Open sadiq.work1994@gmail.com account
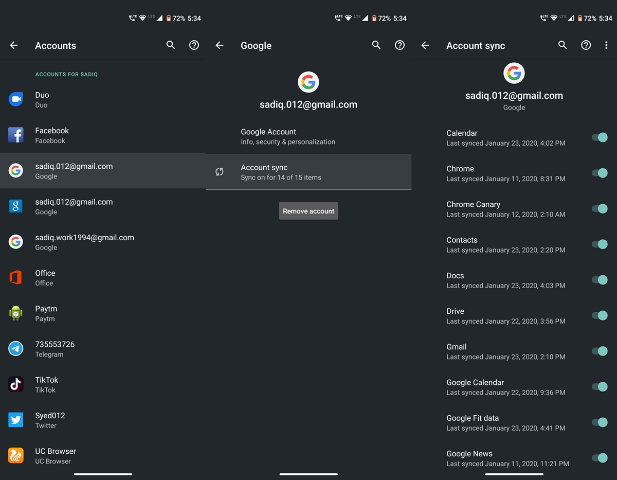617x480 pixels. coord(103,242)
